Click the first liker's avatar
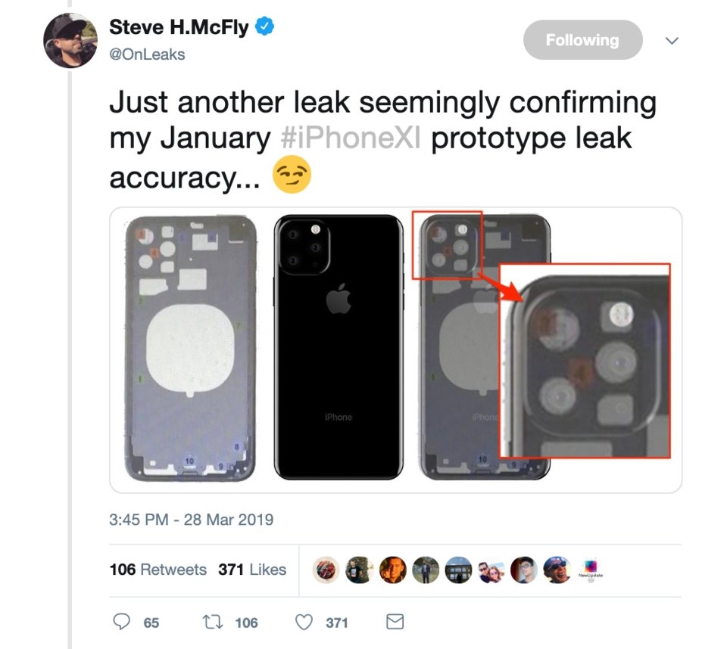Image resolution: width=727 pixels, height=649 pixels. (x=327, y=570)
